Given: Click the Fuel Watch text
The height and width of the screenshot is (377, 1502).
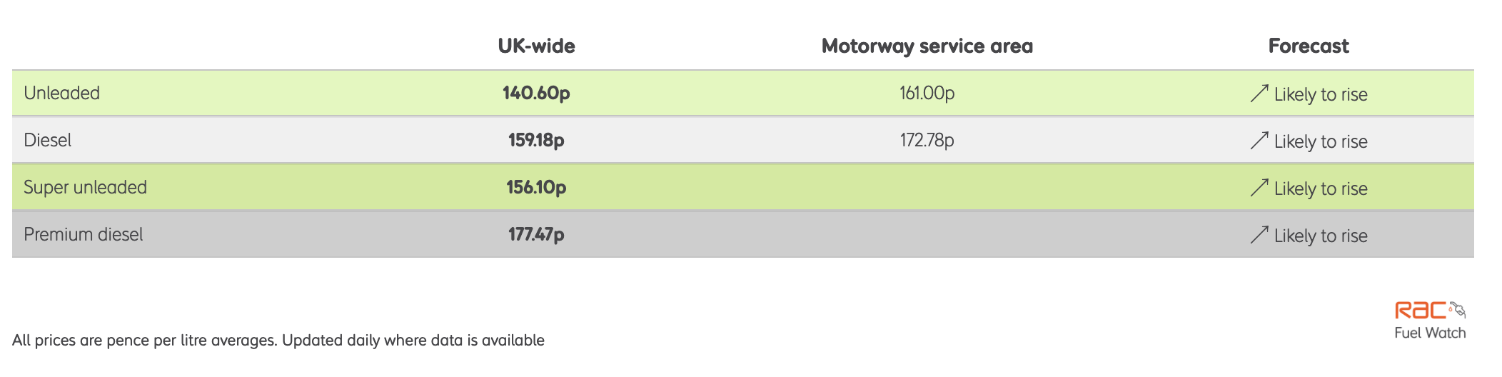Looking at the screenshot, I should [1430, 333].
